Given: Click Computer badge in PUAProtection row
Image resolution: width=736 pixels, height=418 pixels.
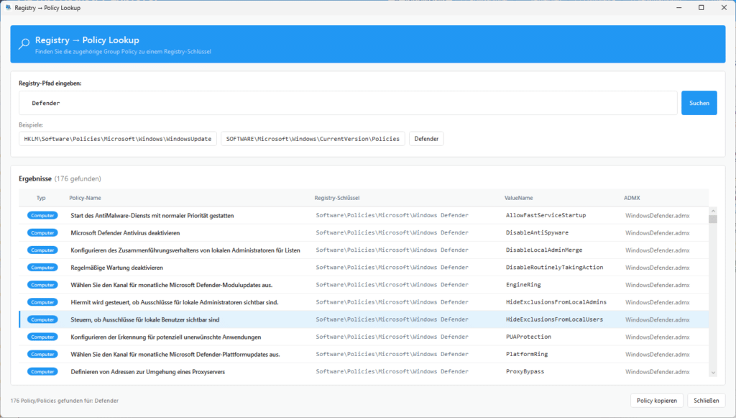Looking at the screenshot, I should click(42, 337).
